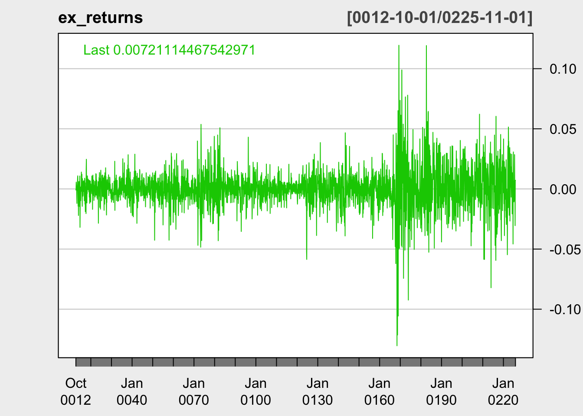This screenshot has height=416, width=583.
Task: Select the Jan 0160 x-axis label
Action: [x=380, y=391]
